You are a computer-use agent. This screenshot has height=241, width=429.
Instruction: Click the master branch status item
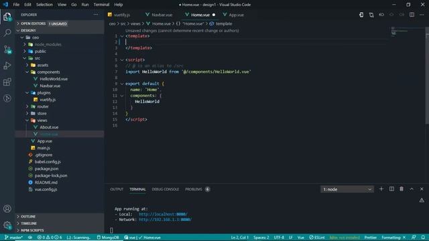point(13,238)
